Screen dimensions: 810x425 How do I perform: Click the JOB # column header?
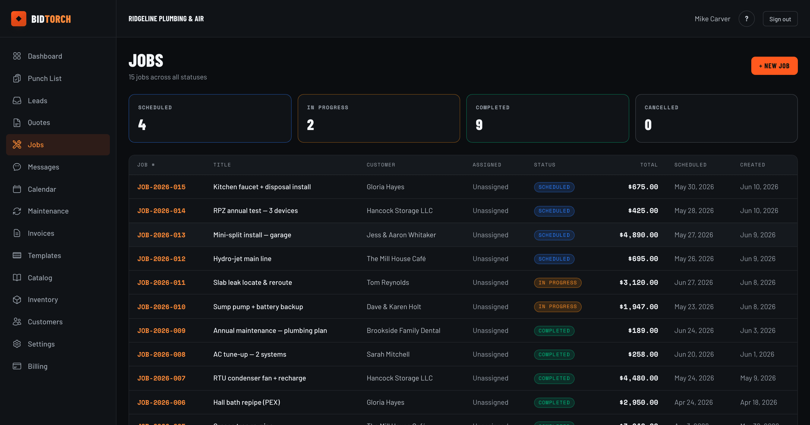point(146,165)
